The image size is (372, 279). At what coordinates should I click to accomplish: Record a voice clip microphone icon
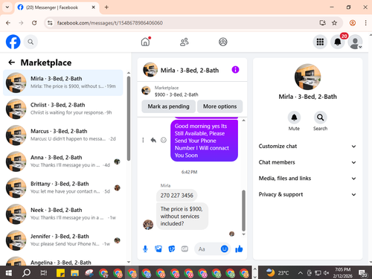[x=145, y=248]
